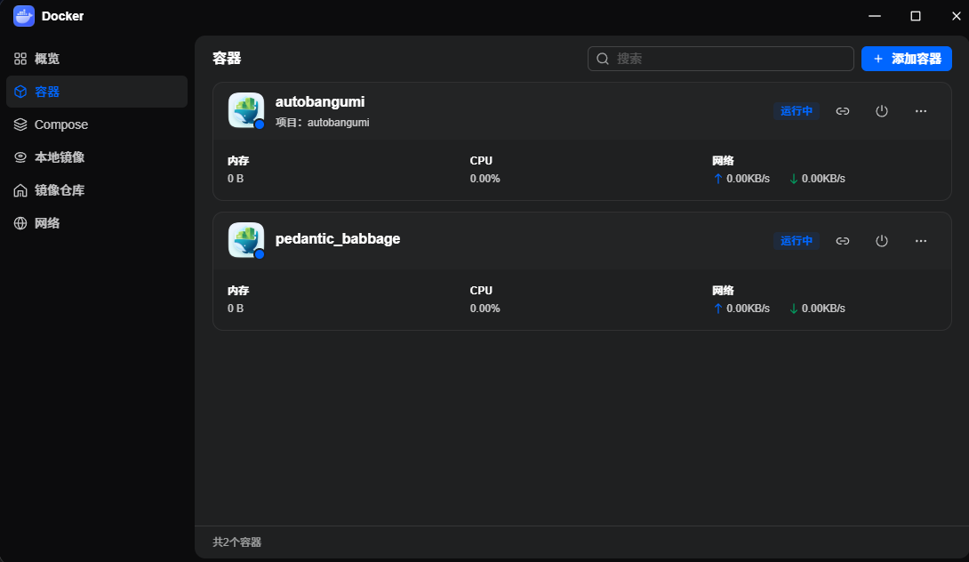Open the Compose section
The height and width of the screenshot is (562, 969).
point(97,124)
